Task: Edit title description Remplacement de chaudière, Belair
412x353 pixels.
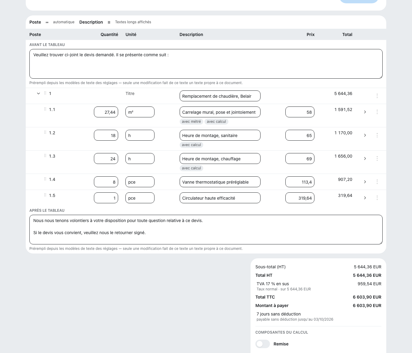Action: [x=220, y=96]
